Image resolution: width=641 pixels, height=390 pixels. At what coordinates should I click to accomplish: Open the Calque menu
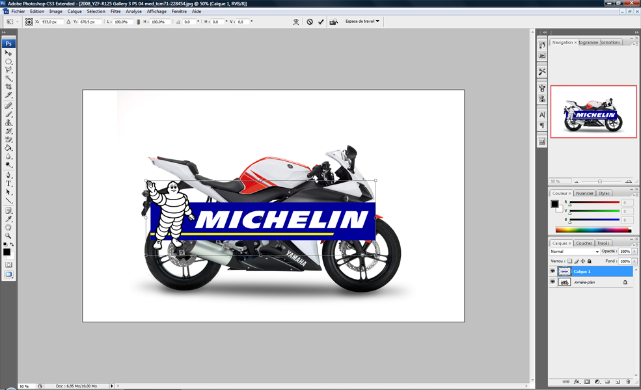[x=74, y=12]
